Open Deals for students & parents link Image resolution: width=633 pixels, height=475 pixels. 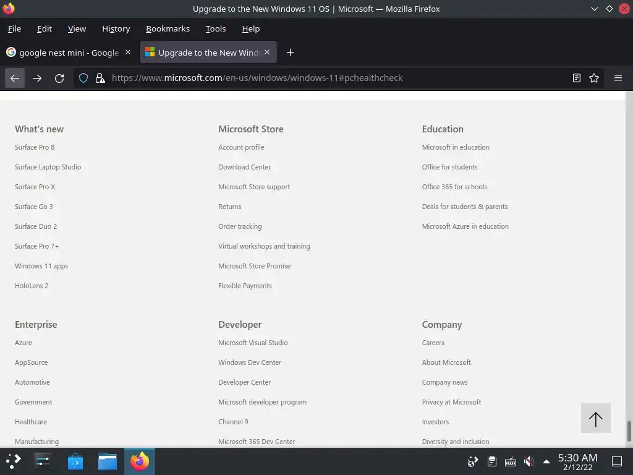click(x=465, y=207)
